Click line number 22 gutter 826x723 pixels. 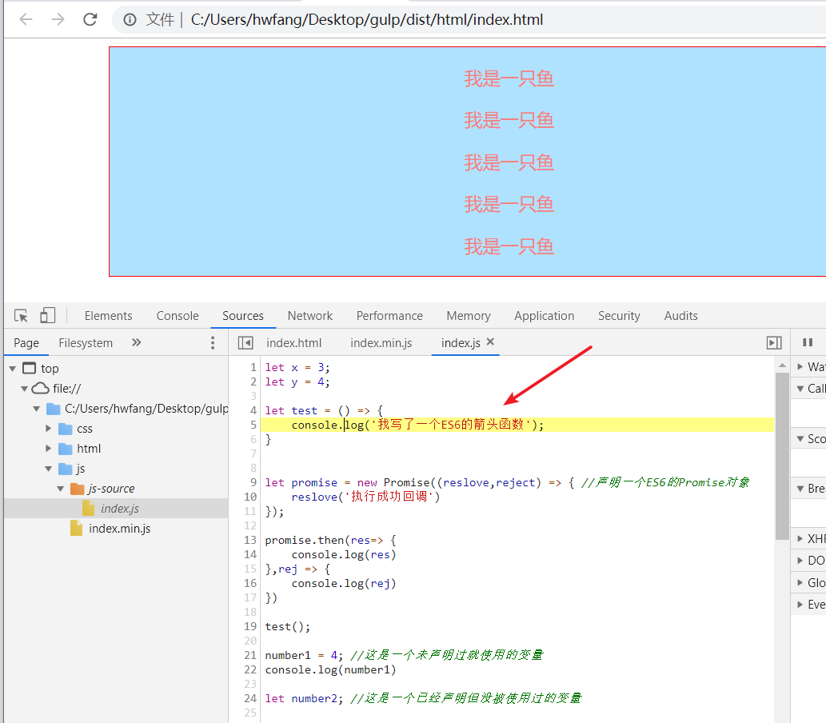[249, 669]
